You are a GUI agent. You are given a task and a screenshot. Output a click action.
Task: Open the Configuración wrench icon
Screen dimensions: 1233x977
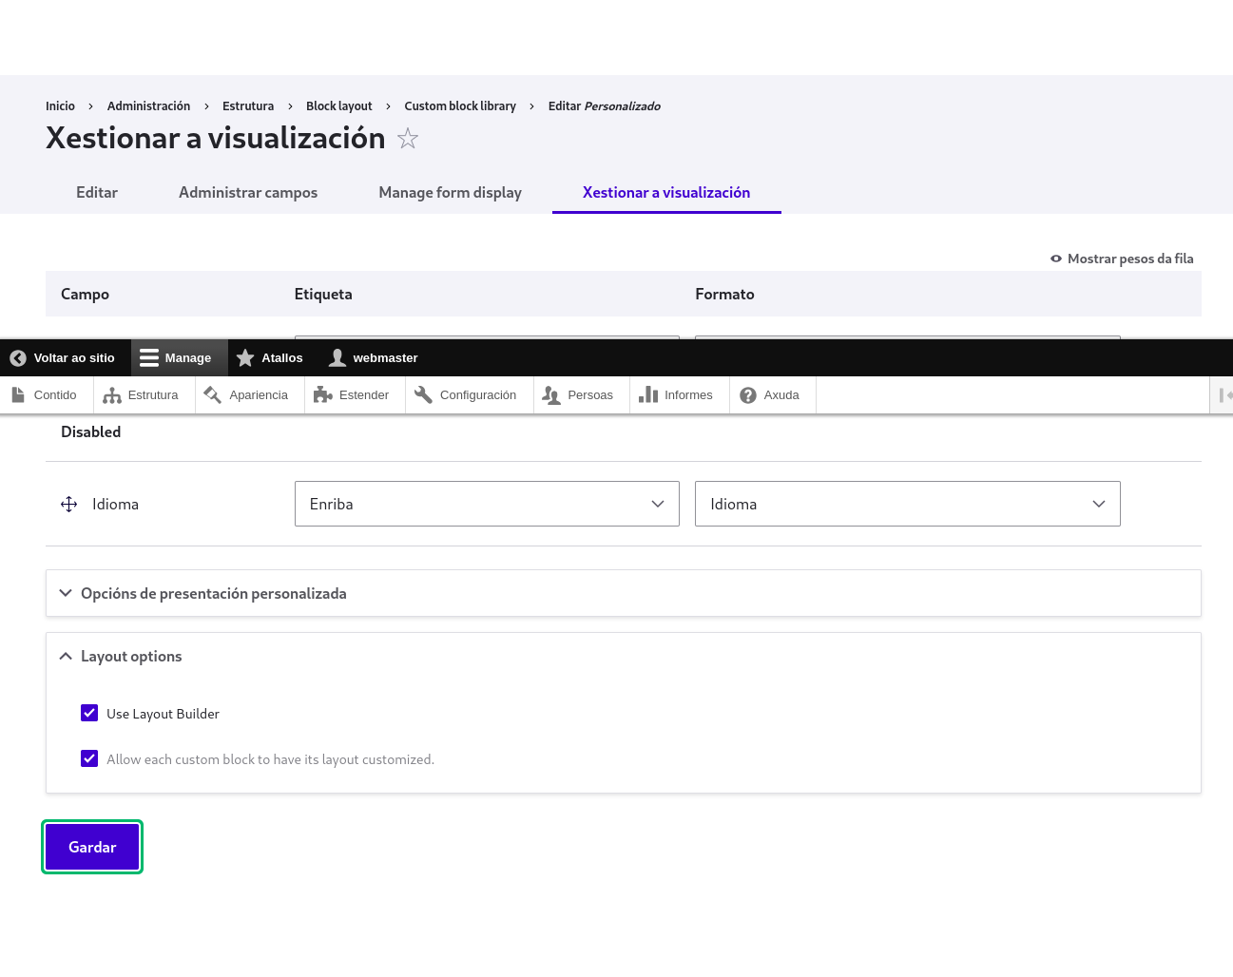click(423, 393)
